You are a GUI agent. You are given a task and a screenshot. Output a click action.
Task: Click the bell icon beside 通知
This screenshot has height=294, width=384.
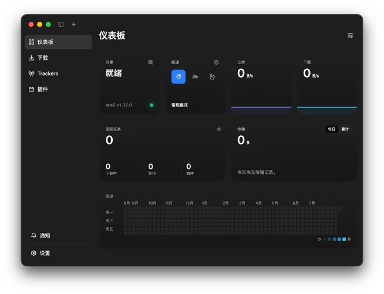33,235
